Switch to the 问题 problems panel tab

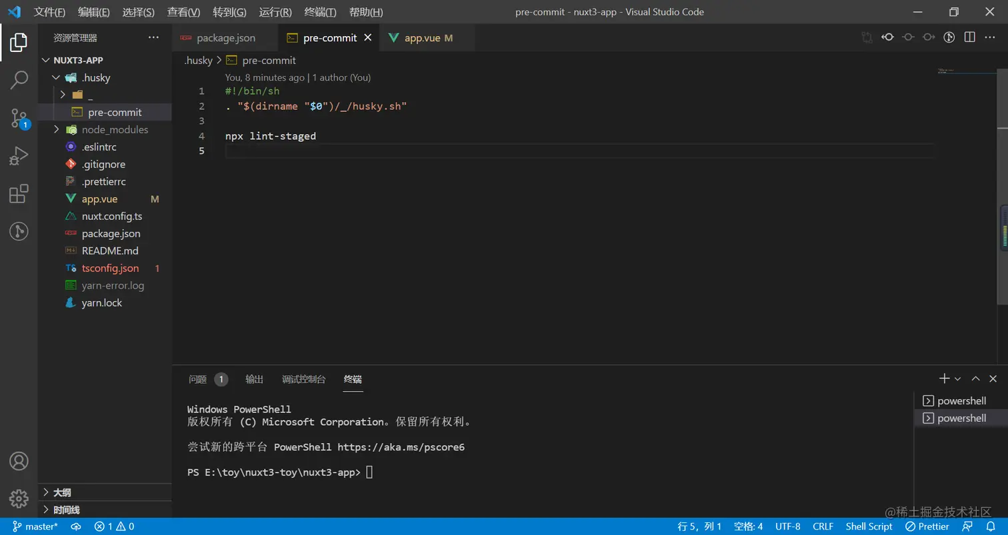pos(207,379)
